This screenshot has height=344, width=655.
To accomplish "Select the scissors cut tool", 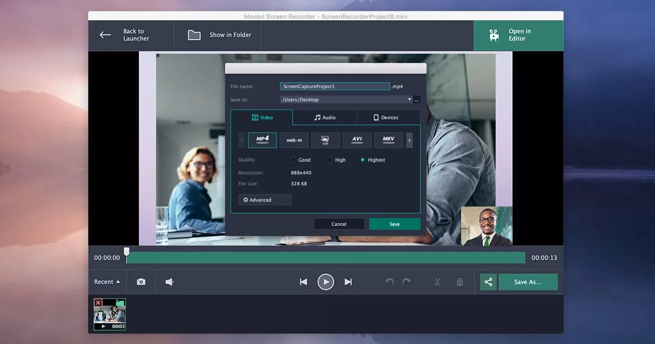I will [x=438, y=282].
